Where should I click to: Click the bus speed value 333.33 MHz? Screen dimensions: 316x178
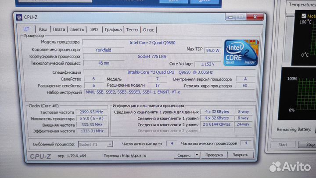[92, 125]
